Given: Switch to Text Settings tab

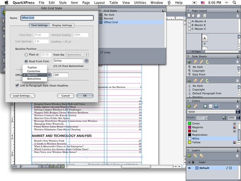Looking at the screenshot, I should point(40,25).
